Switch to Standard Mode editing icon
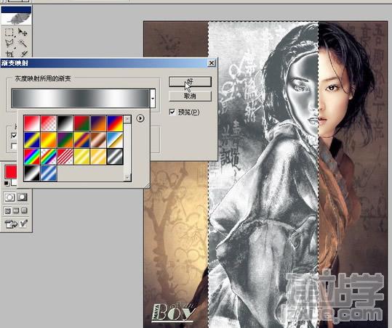392x328 pixels. [9, 197]
